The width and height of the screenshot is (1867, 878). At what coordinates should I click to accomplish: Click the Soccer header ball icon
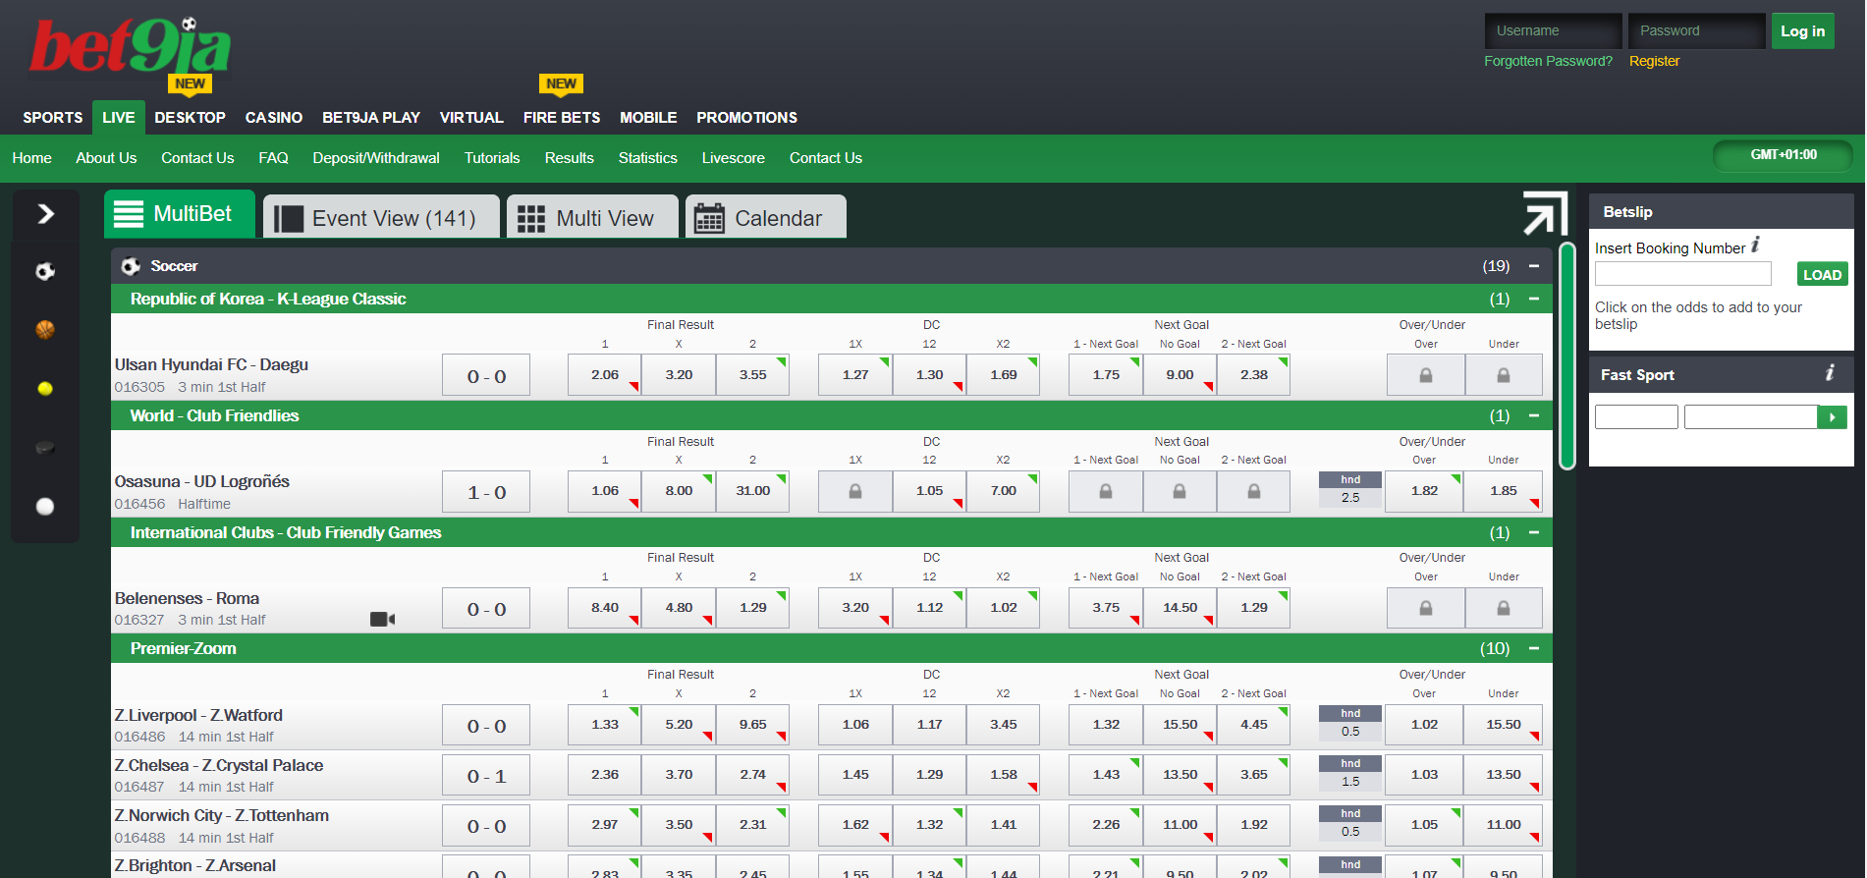(131, 266)
